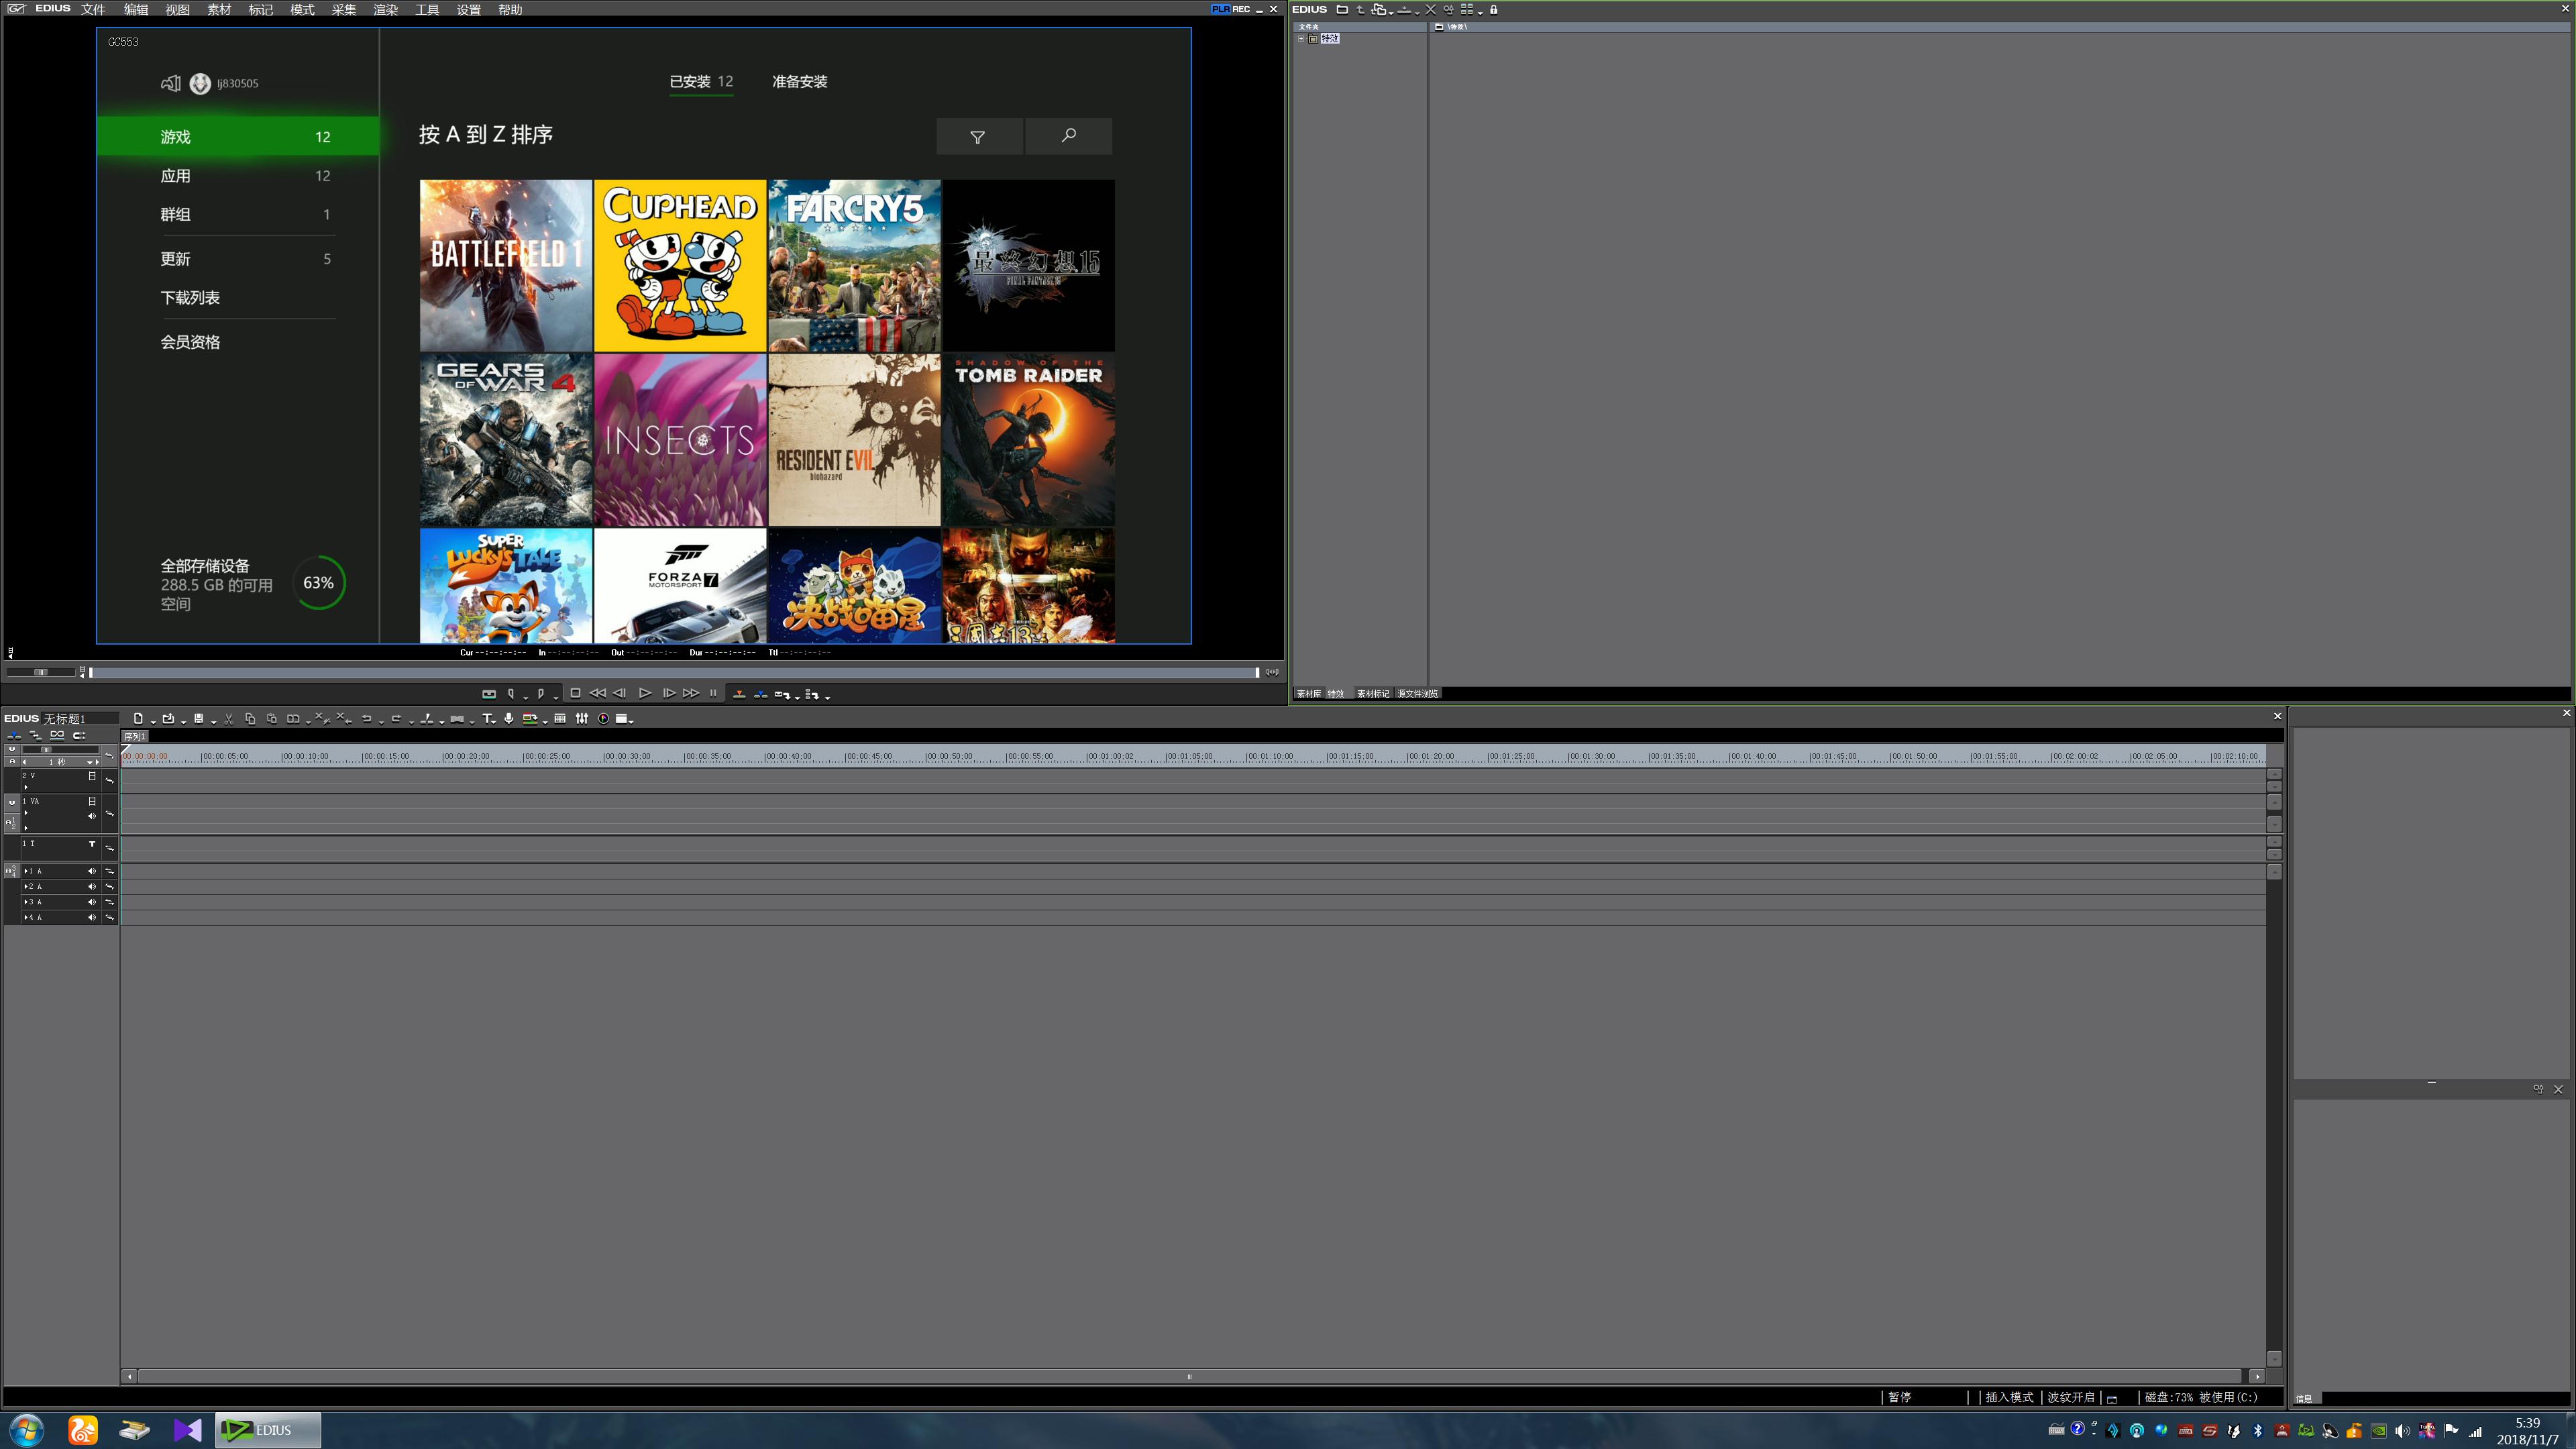Mute audio on 1 A track
Viewport: 2576px width, 1449px height.
(x=92, y=871)
